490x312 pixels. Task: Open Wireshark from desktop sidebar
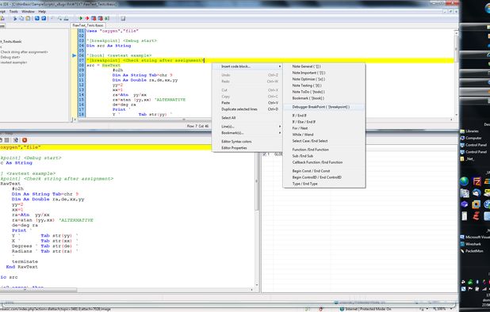click(x=471, y=244)
